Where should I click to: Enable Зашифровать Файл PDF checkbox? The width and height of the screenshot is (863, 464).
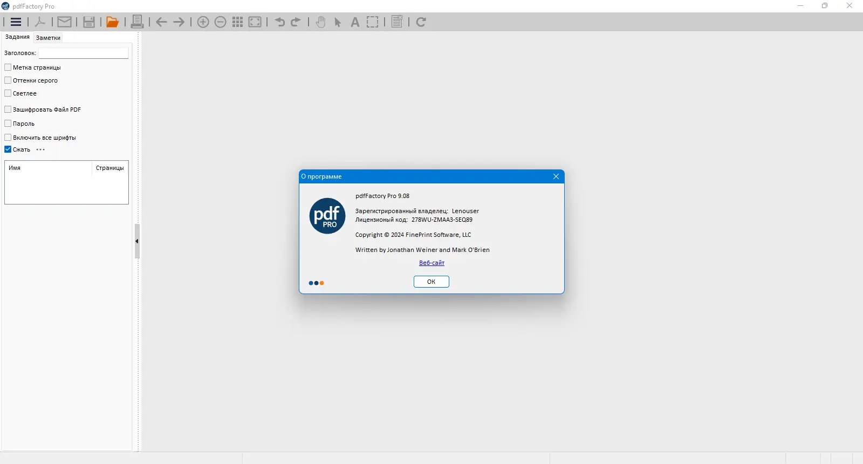[8, 110]
